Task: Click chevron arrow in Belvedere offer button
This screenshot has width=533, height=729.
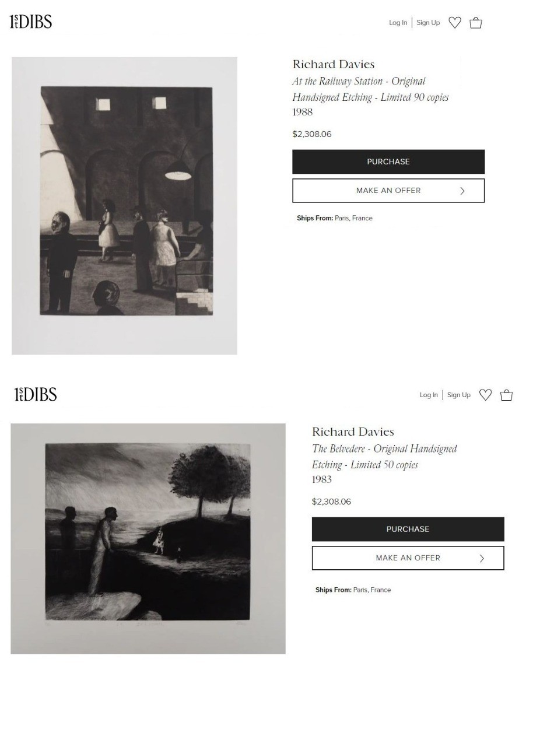Action: 482,558
